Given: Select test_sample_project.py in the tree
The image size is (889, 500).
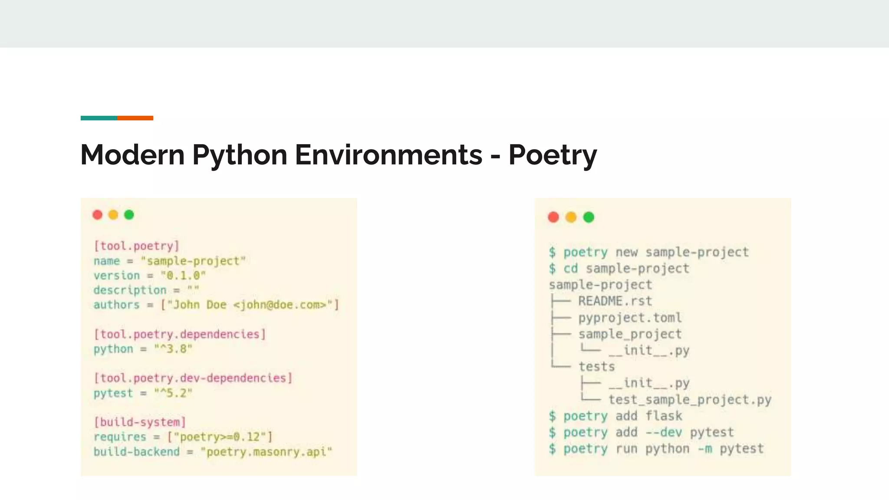Looking at the screenshot, I should pyautogui.click(x=689, y=400).
